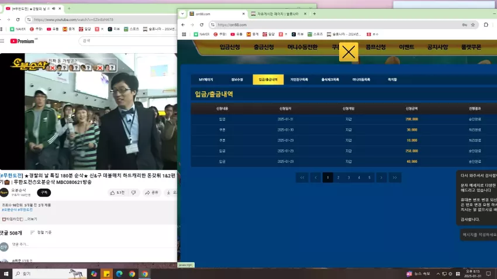
Task: Jump to first page with double left arrow
Action: coord(302,177)
